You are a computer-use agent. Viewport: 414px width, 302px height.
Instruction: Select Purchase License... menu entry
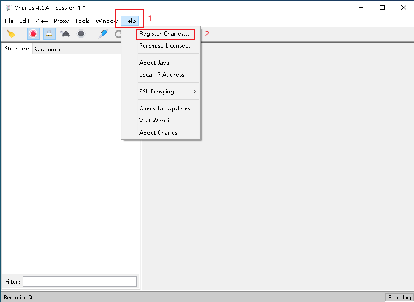click(165, 46)
